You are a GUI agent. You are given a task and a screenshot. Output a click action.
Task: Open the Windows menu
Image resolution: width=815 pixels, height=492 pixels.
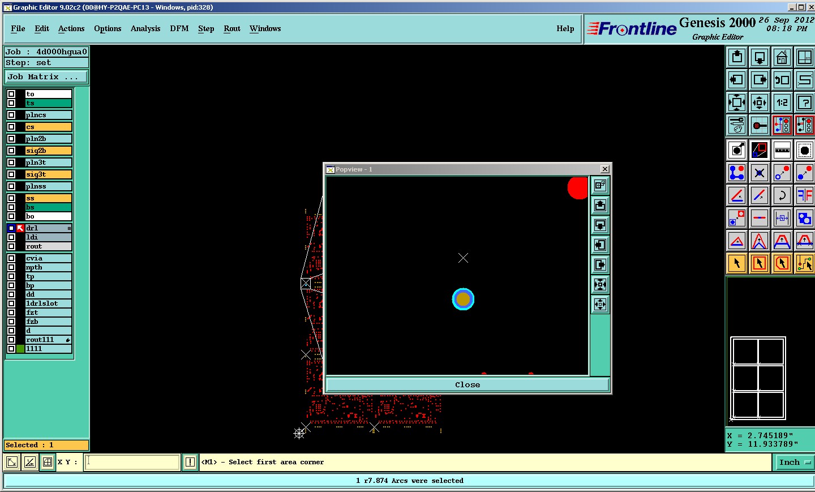265,28
